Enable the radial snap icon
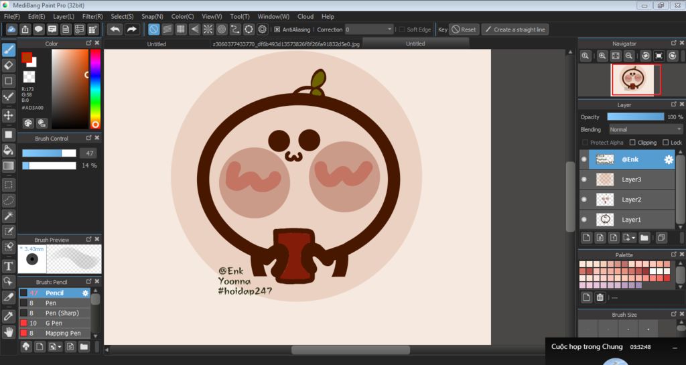The image size is (686, 365). tap(208, 29)
